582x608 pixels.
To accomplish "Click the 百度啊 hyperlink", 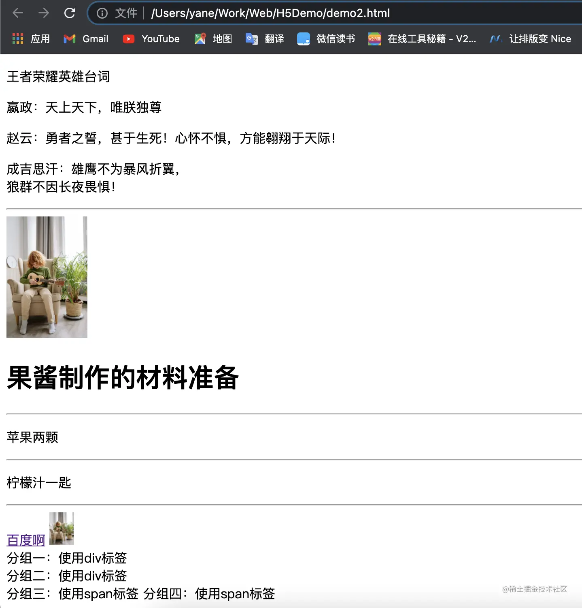I will click(x=26, y=540).
